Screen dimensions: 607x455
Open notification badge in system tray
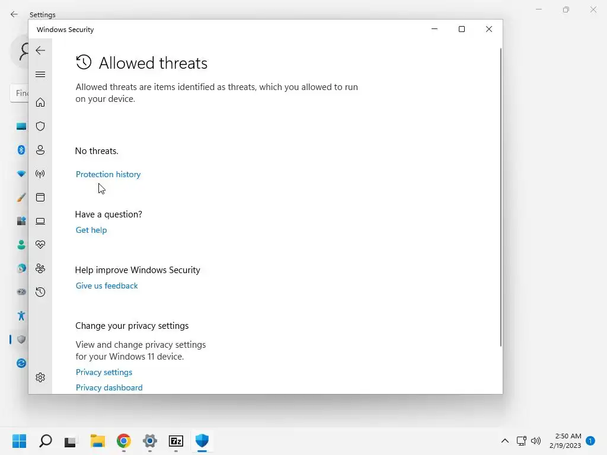[590, 441]
